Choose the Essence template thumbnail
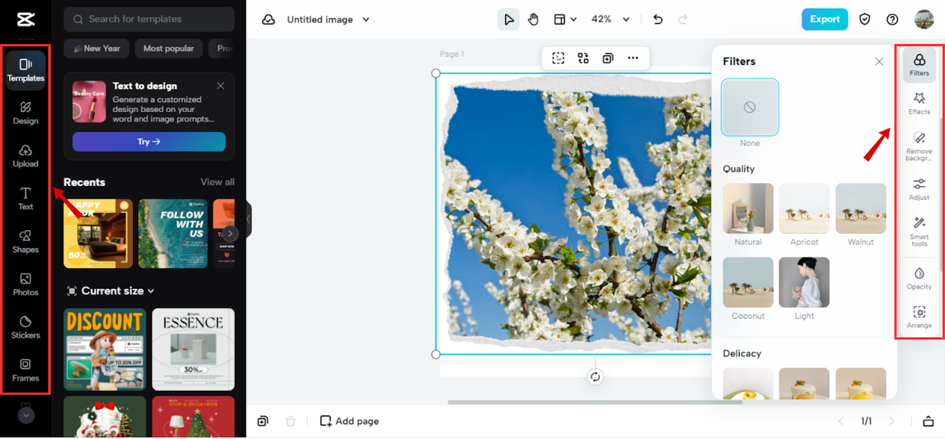The image size is (945, 439). tap(193, 349)
